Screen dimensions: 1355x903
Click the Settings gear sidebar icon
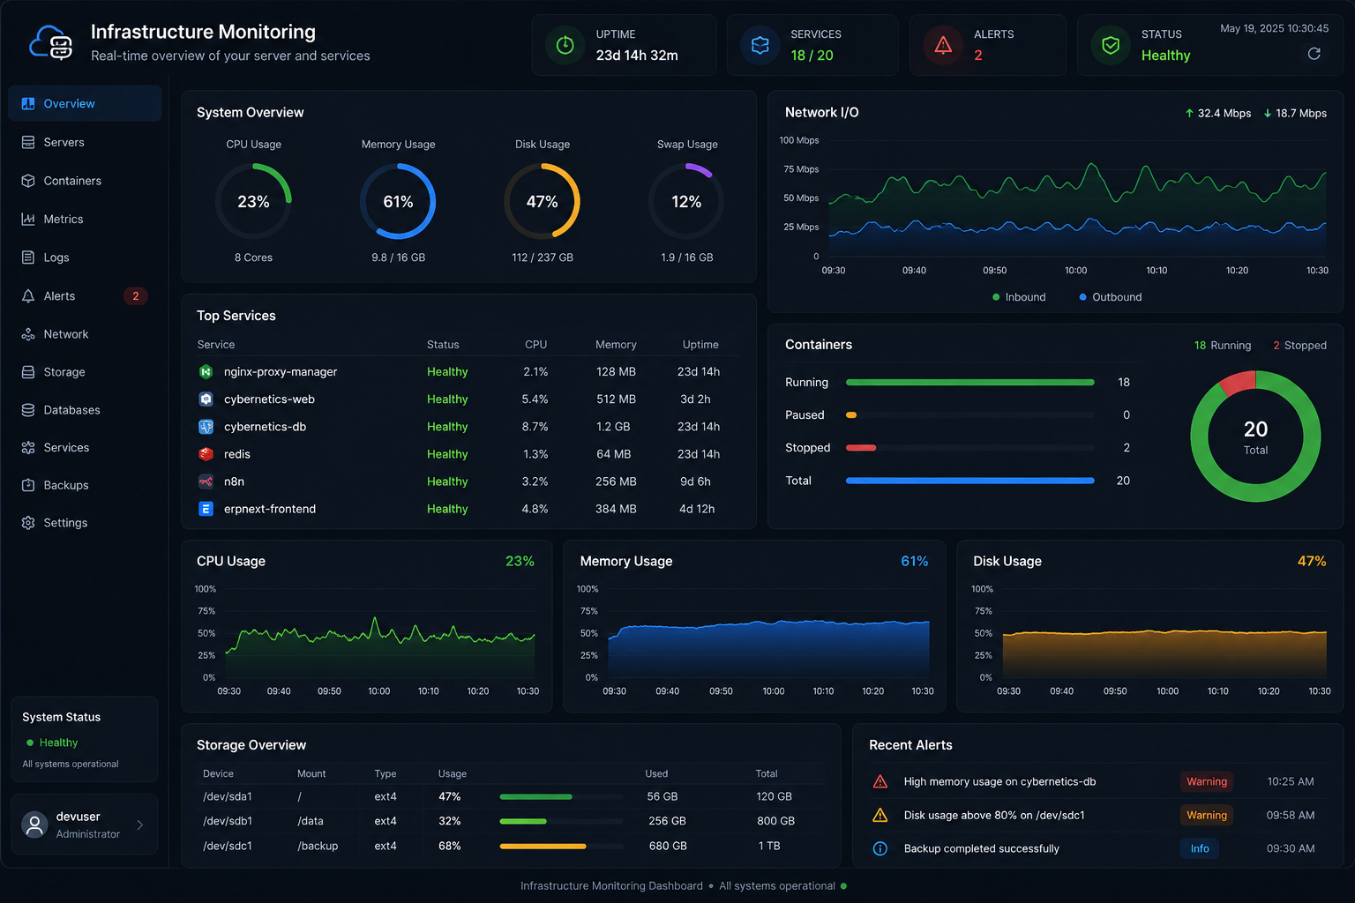click(28, 523)
